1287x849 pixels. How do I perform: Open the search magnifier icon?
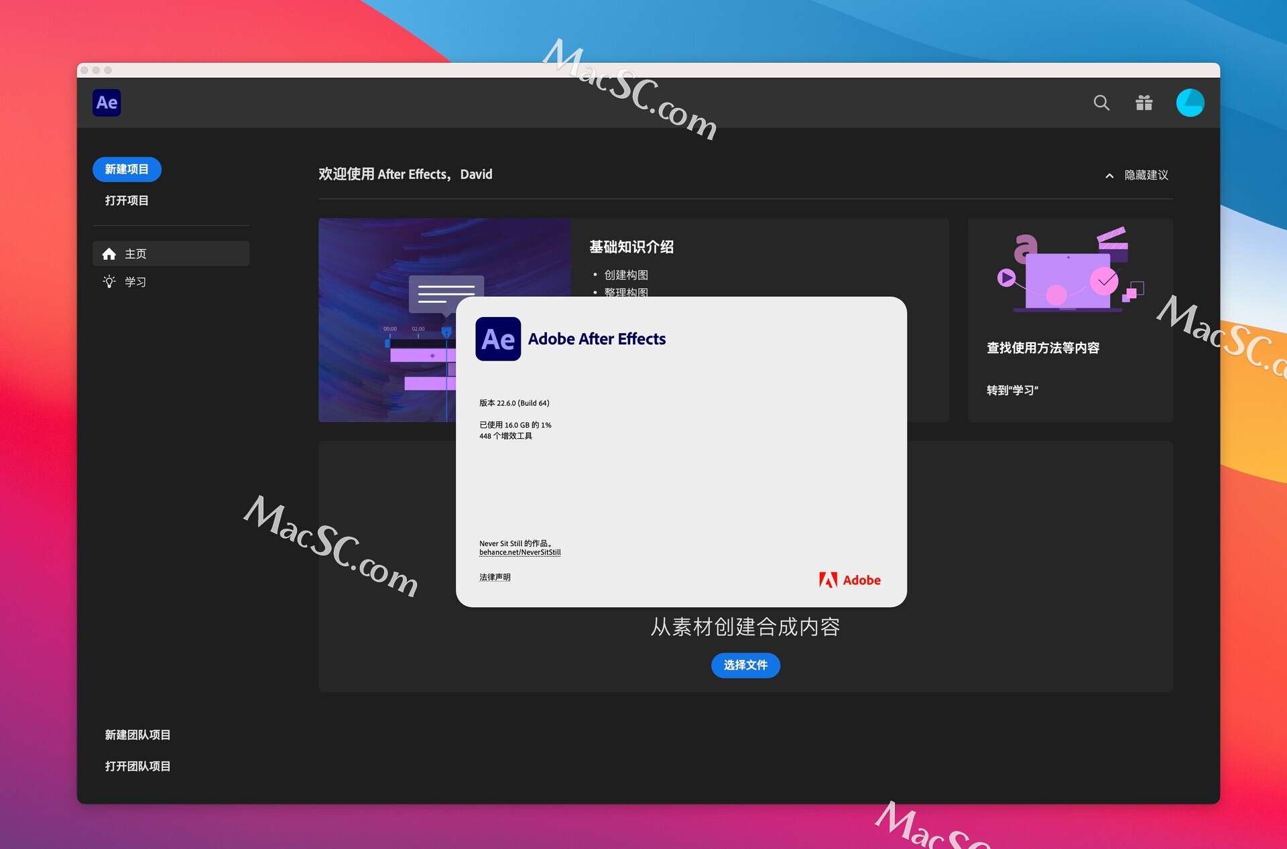tap(1101, 103)
